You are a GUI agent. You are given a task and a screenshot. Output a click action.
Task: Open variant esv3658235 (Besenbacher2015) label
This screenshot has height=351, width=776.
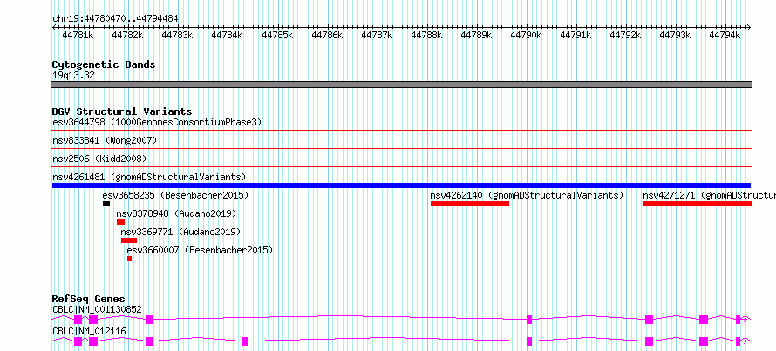[175, 195]
